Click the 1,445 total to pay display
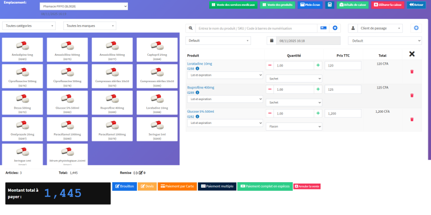Screen dimensions: 431x215 [63, 194]
